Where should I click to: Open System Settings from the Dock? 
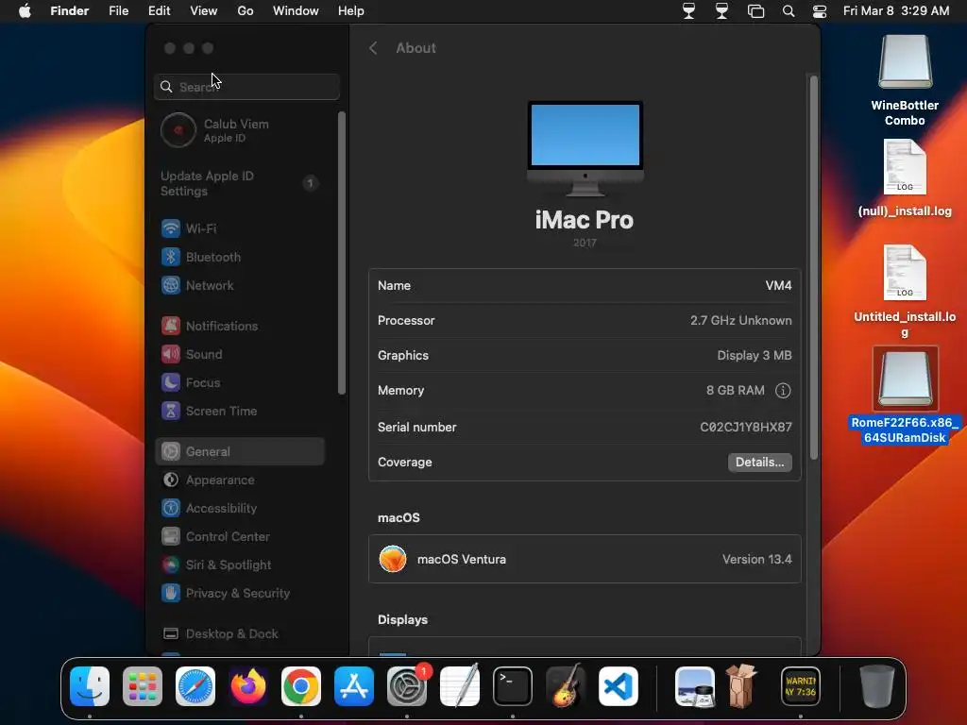point(407,686)
